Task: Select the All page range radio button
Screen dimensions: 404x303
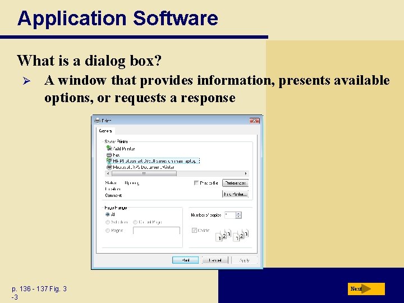Action: 108,214
